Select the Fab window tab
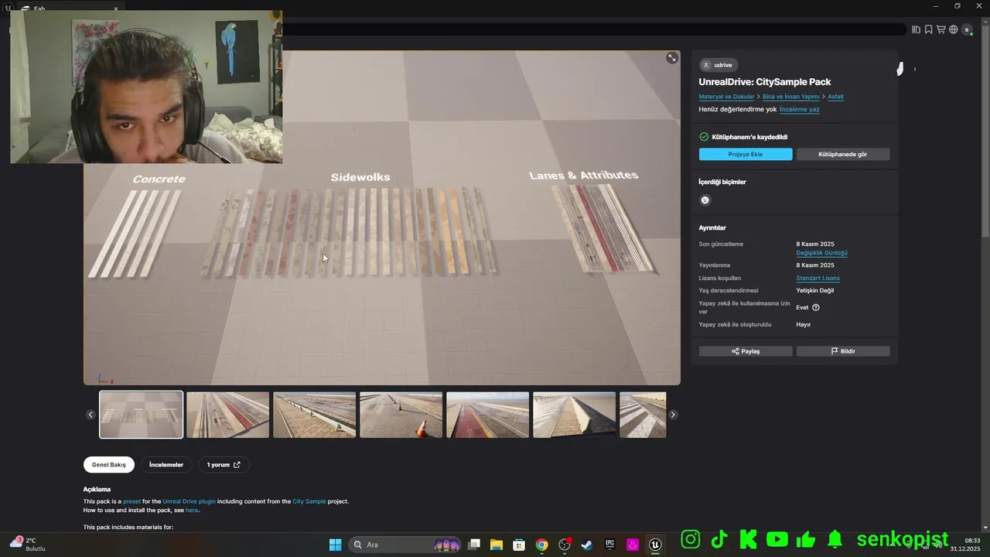 pos(70,9)
